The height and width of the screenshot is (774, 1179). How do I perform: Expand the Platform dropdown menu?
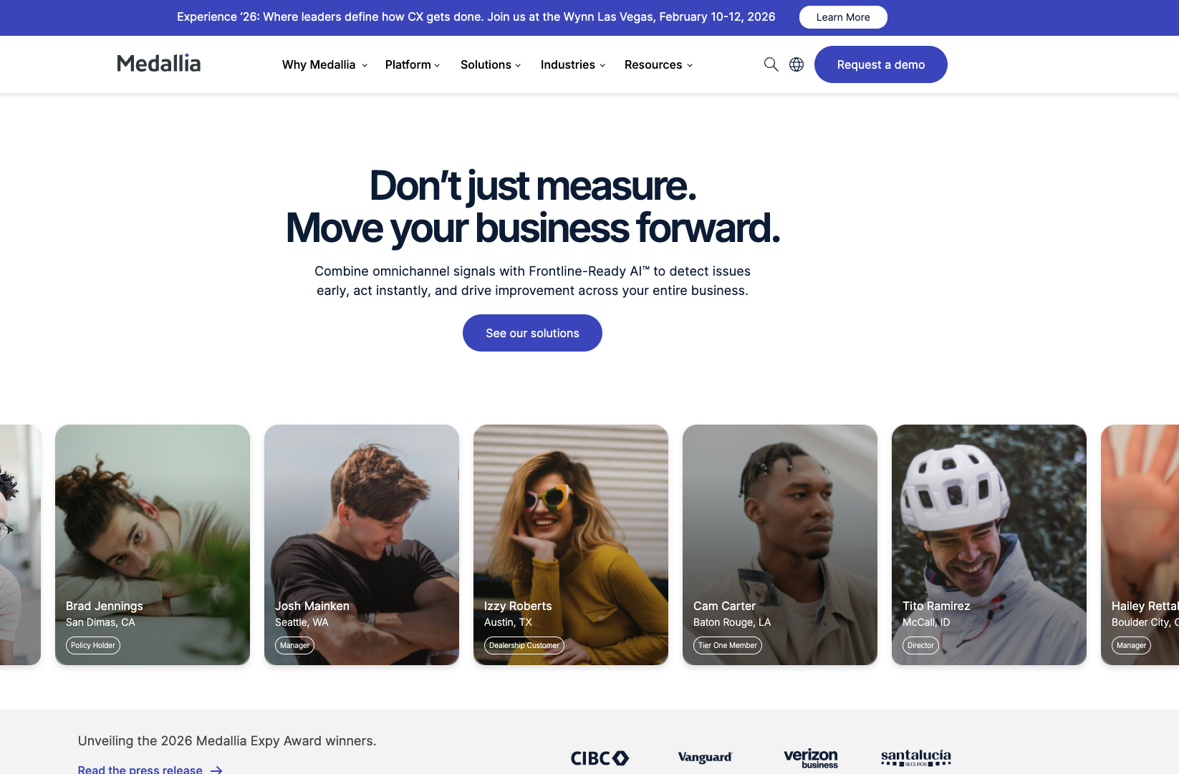pos(413,64)
